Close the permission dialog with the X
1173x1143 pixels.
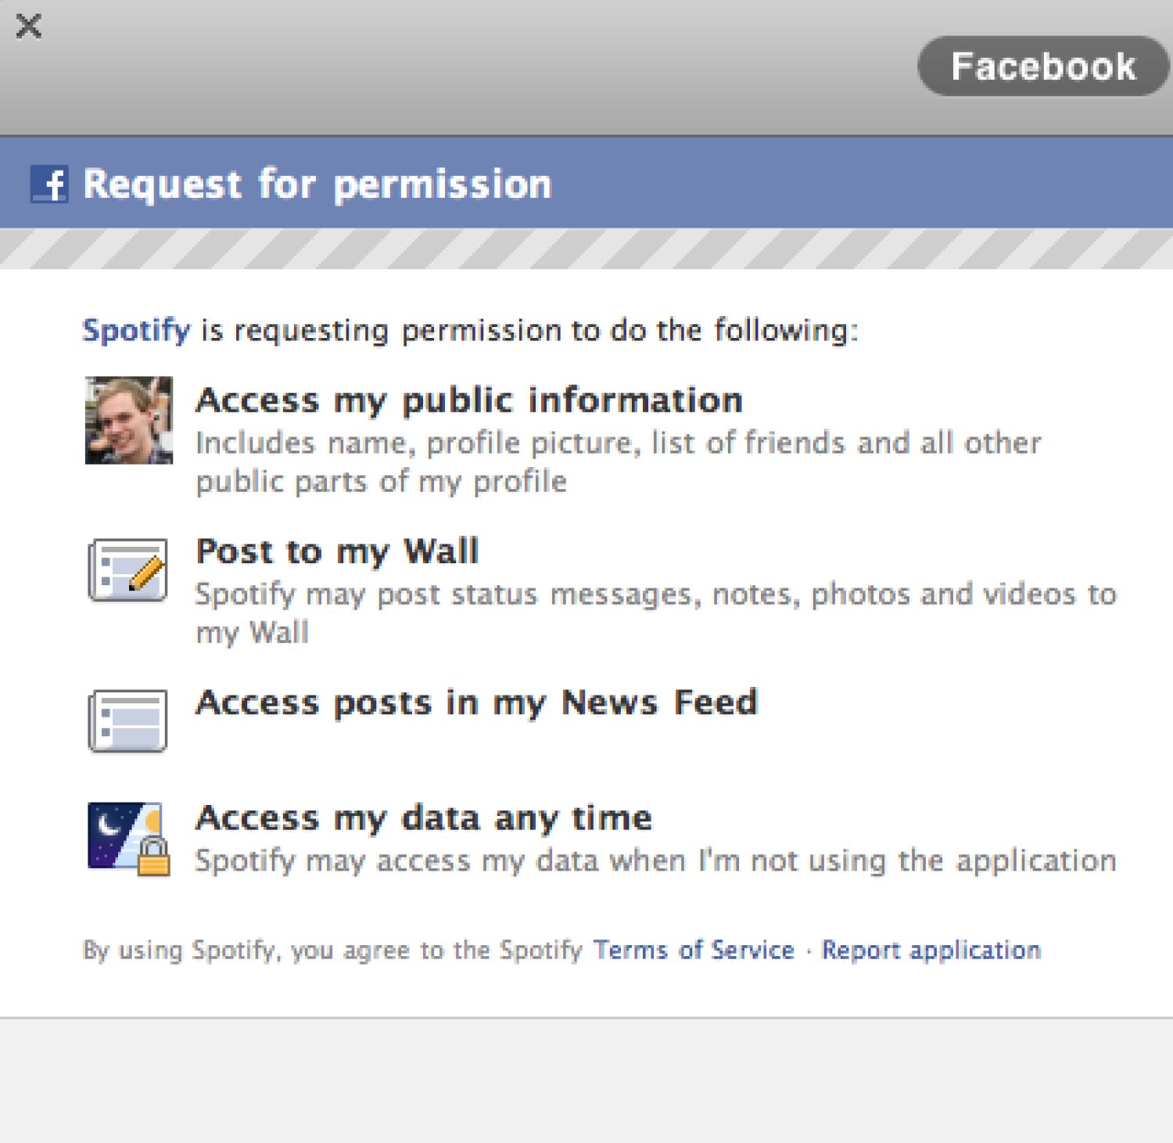click(x=29, y=27)
